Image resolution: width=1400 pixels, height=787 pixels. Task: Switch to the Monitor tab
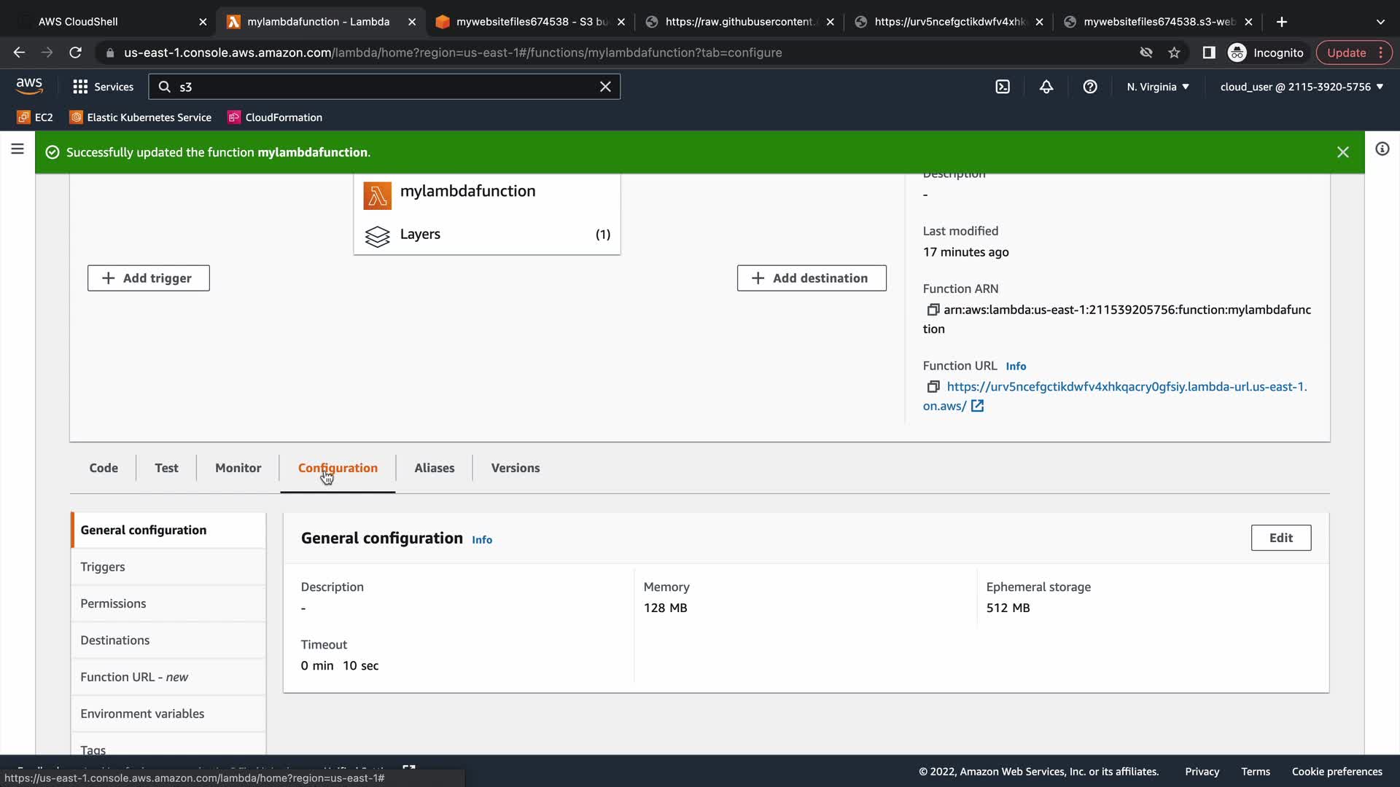pyautogui.click(x=238, y=468)
